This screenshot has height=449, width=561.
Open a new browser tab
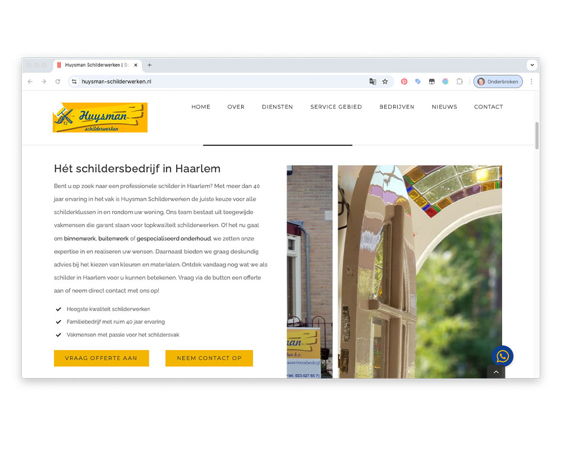click(x=150, y=65)
